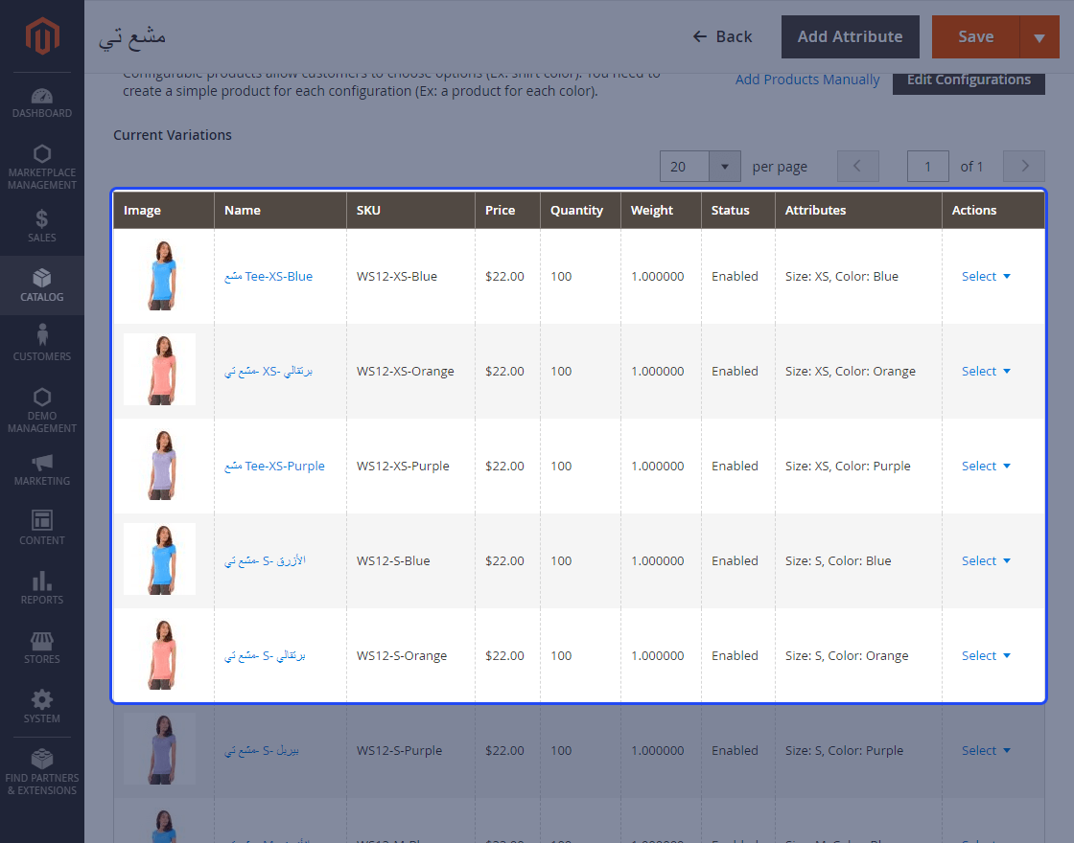Open product name link for WS12-S-Purple
Image resolution: width=1074 pixels, height=843 pixels.
tap(262, 751)
